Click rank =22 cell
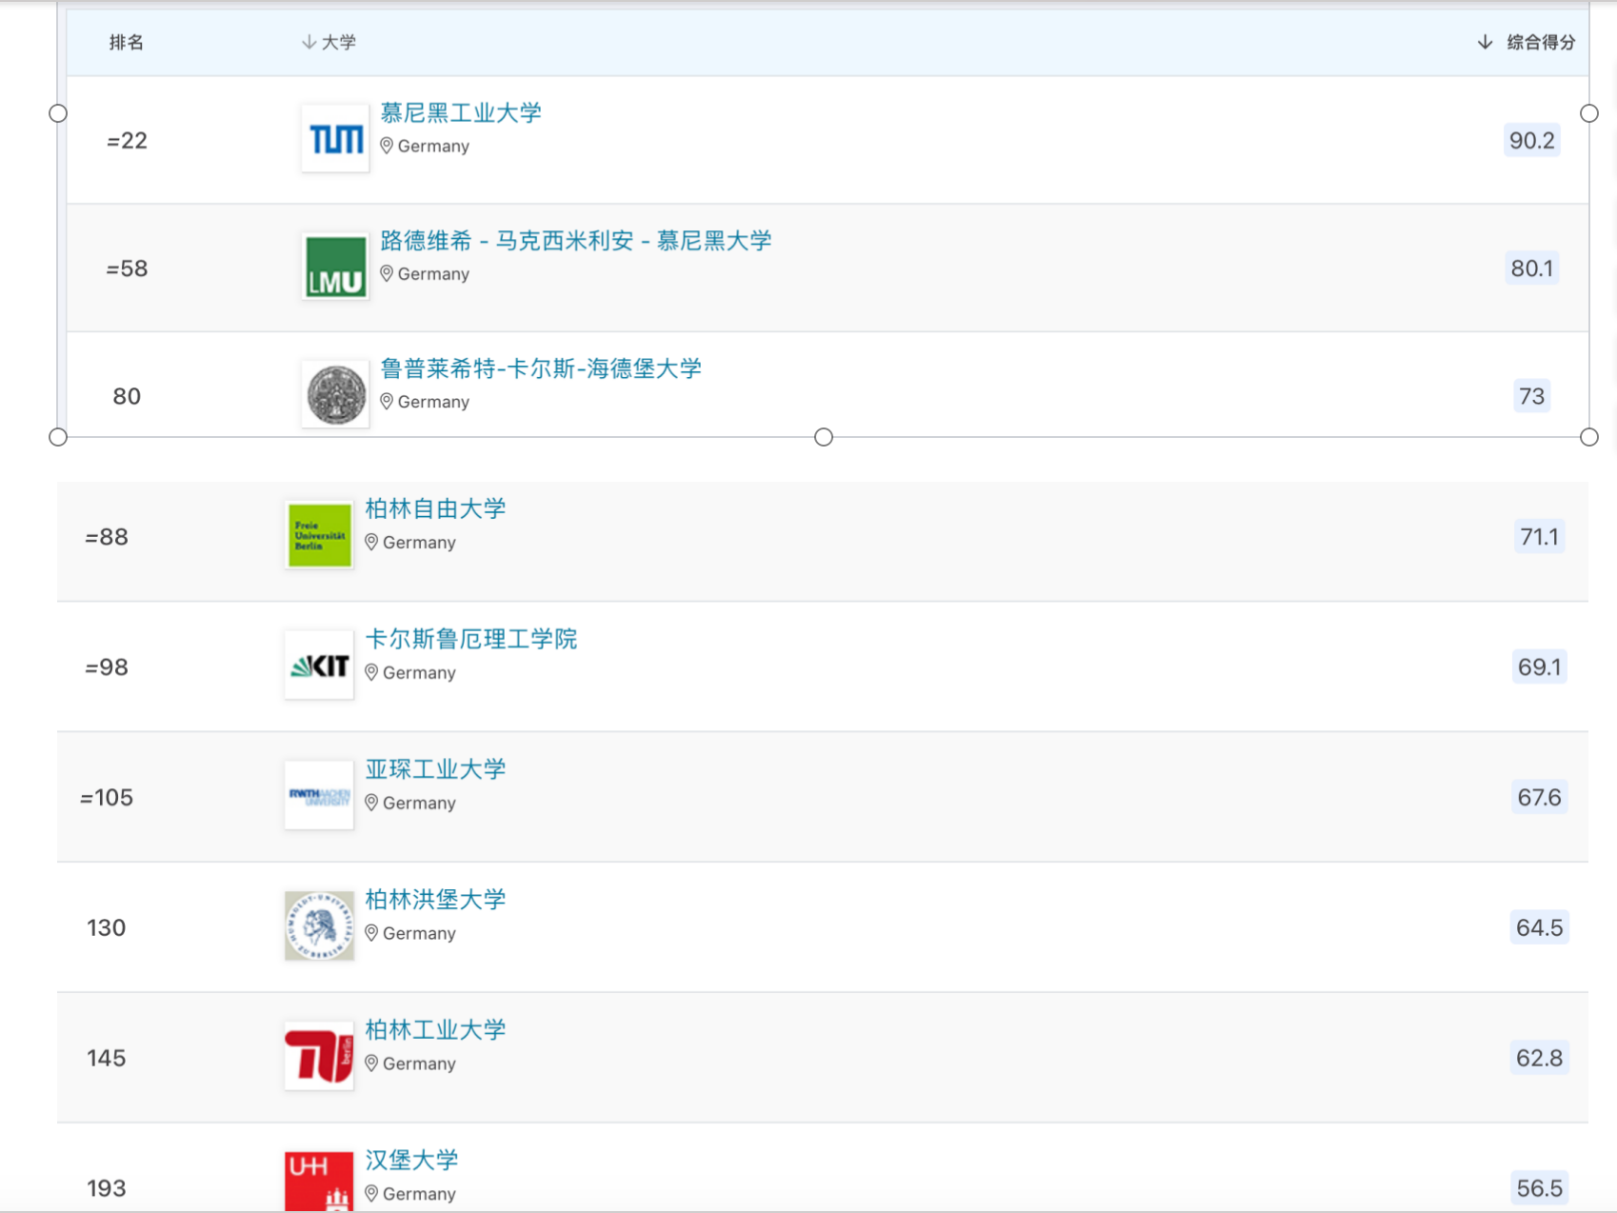1617x1213 pixels. point(127,141)
